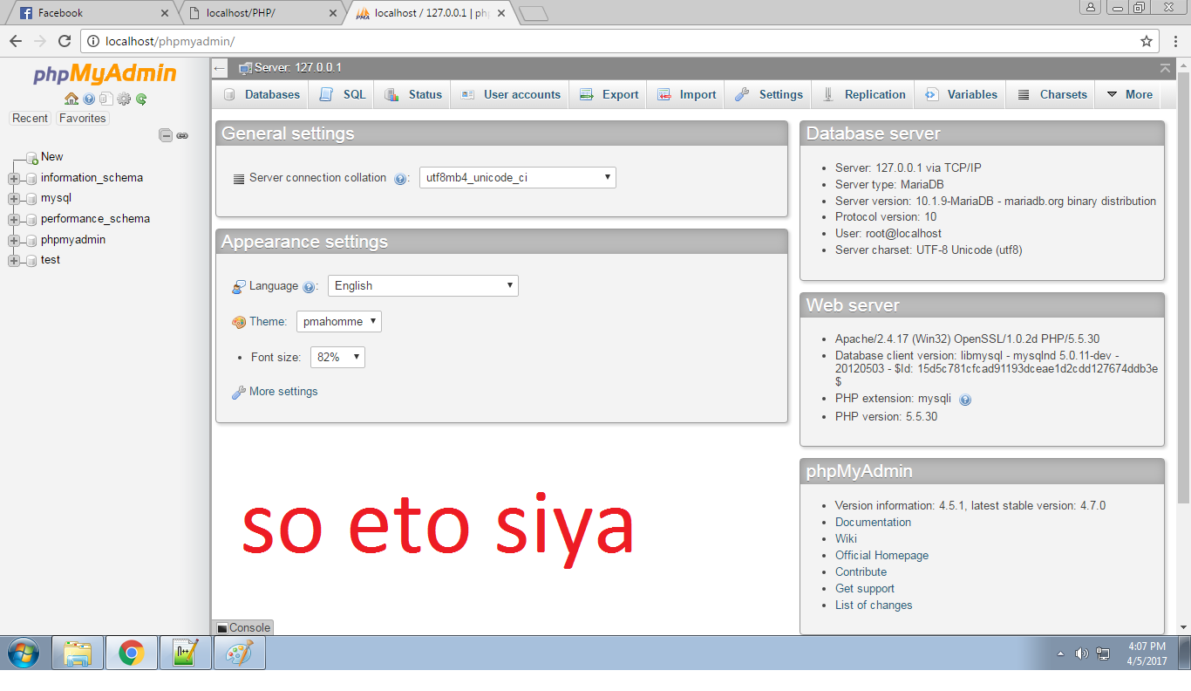Image resolution: width=1191 pixels, height=691 pixels.
Task: Open the Console panel at the bottom
Action: [x=243, y=627]
